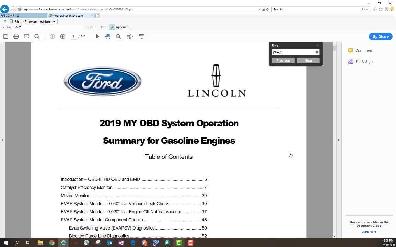Click the page number field
The width and height of the screenshot is (396, 247).
(x=73, y=37)
